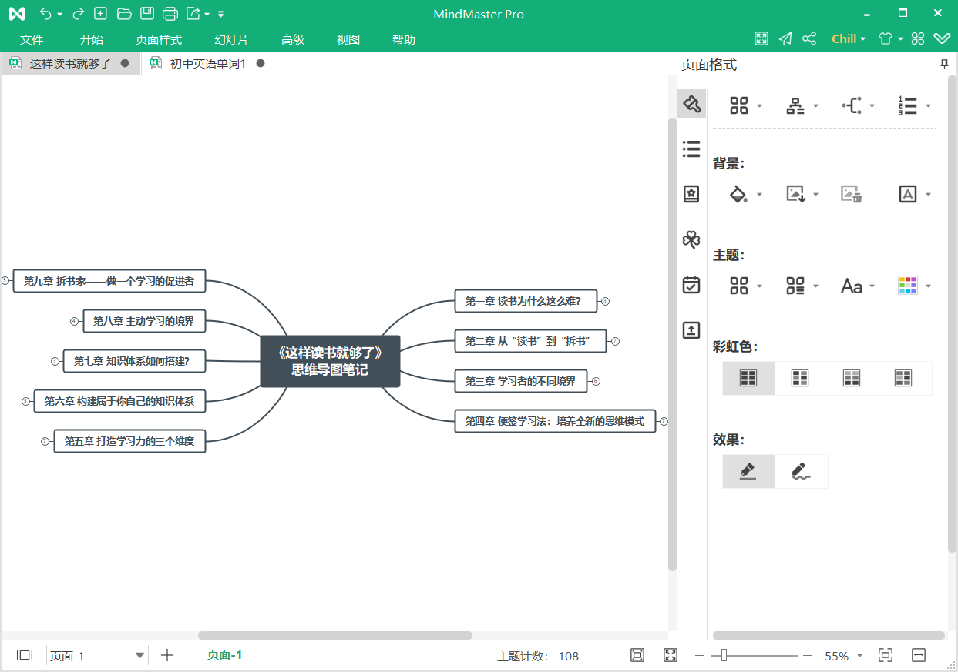Image resolution: width=958 pixels, height=672 pixels.
Task: Open the theme font Aa dropdown
Action: pyautogui.click(x=872, y=286)
